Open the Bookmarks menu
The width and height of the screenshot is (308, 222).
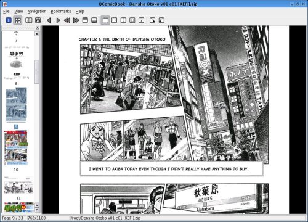61,12
